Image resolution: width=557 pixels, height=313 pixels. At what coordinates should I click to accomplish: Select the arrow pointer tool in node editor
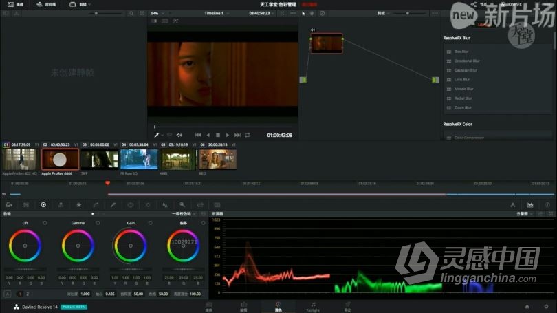303,13
